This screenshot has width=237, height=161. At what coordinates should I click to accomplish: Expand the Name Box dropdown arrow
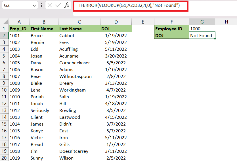34,6
